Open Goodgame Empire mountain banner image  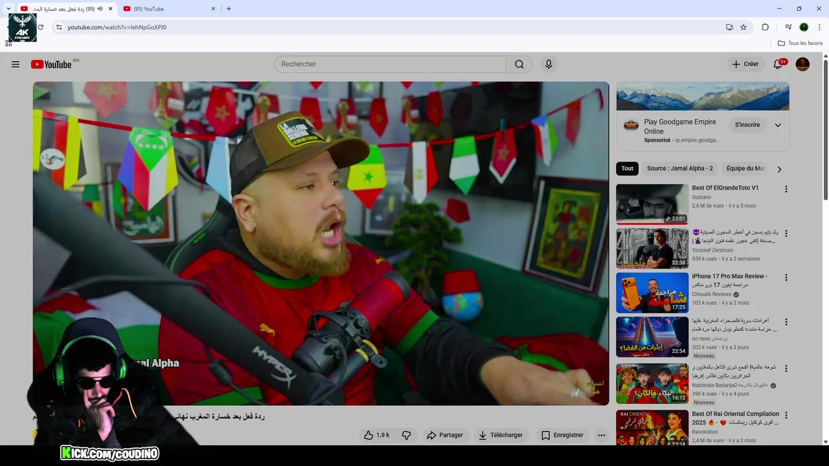tap(703, 96)
